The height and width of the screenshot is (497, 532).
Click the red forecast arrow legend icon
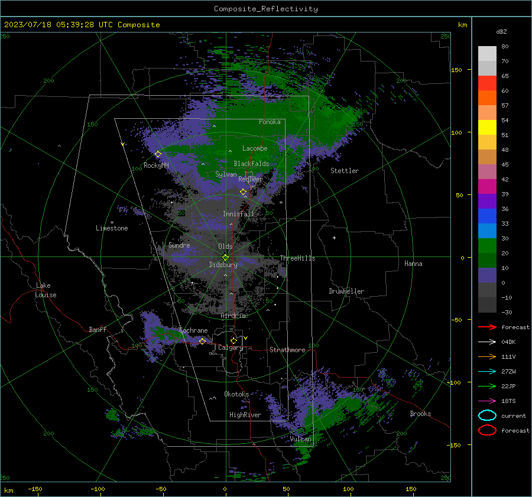487,327
